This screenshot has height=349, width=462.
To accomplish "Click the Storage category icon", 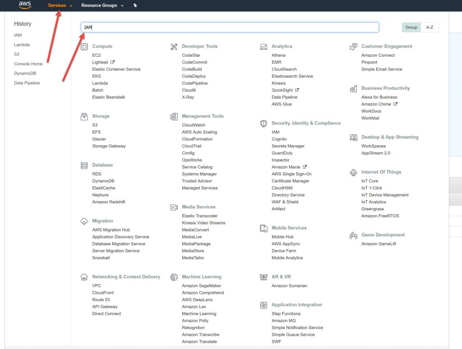I will [x=84, y=116].
